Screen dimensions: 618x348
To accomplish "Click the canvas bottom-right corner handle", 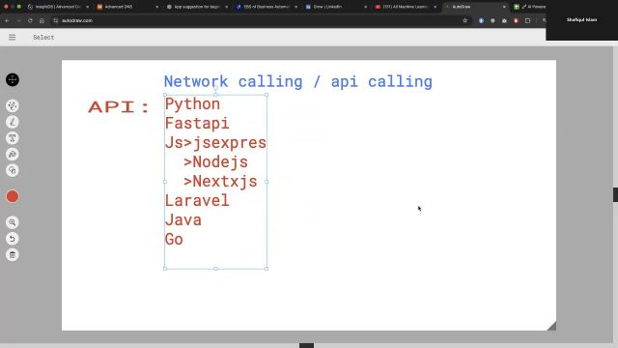I will (x=551, y=326).
